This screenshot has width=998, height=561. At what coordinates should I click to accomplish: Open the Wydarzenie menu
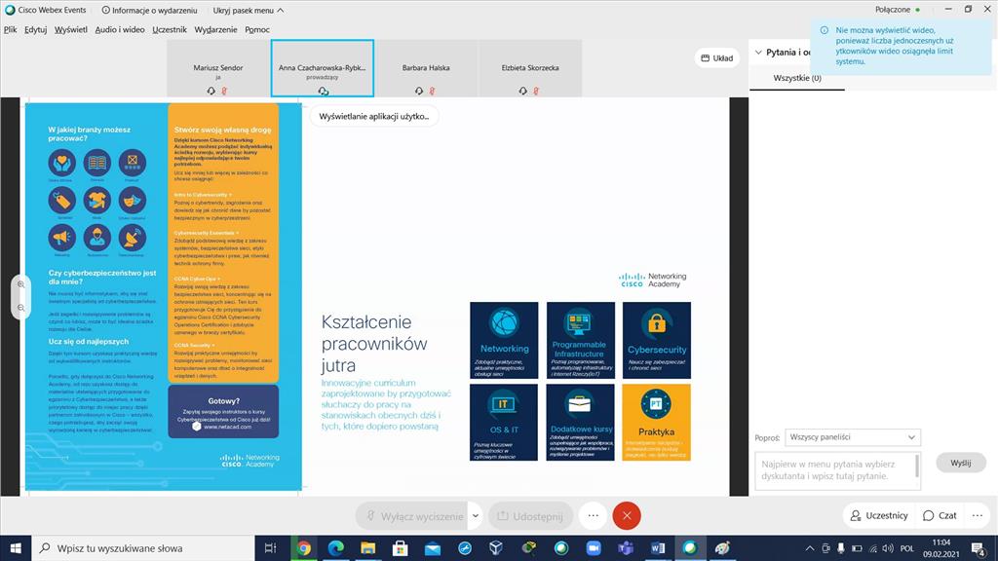[x=215, y=29]
